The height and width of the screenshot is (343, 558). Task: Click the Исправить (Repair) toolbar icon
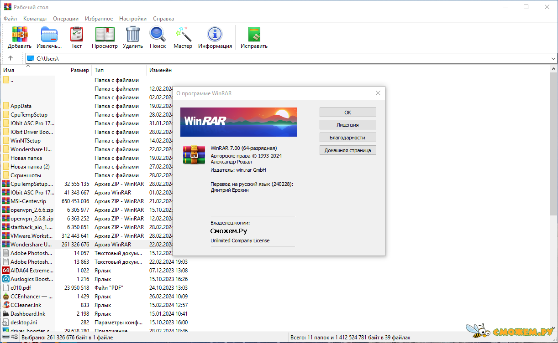coord(254,35)
